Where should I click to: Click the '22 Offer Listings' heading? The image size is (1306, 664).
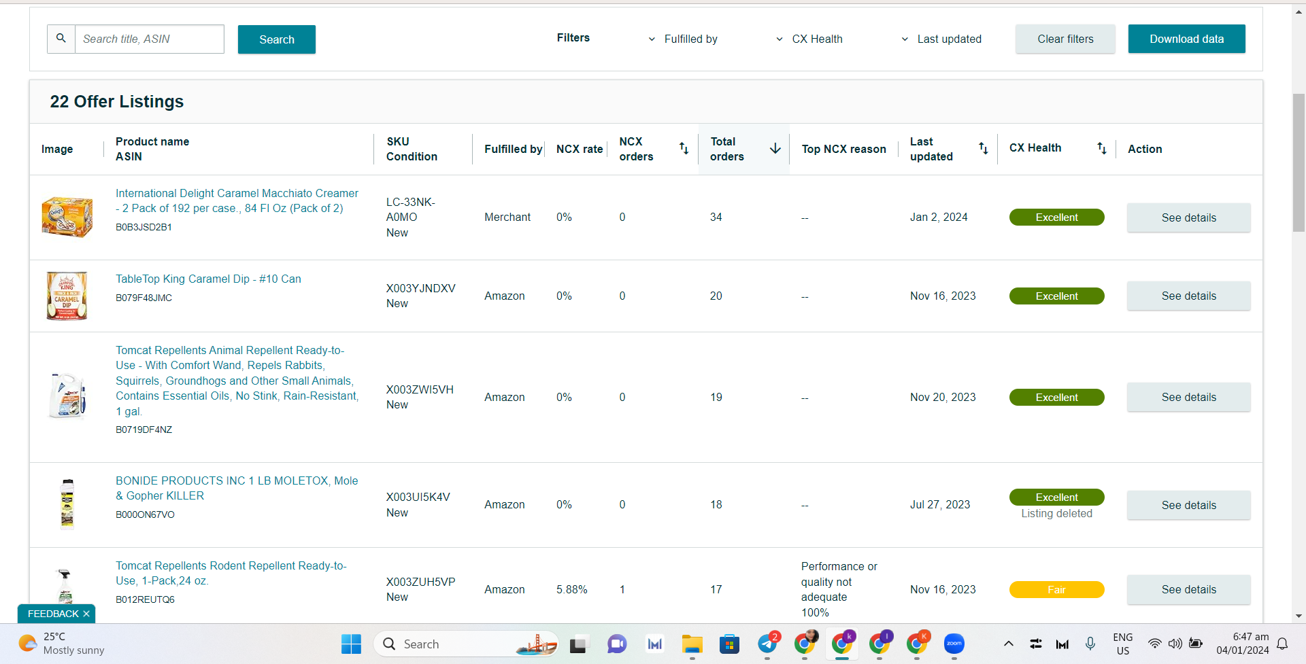click(117, 101)
